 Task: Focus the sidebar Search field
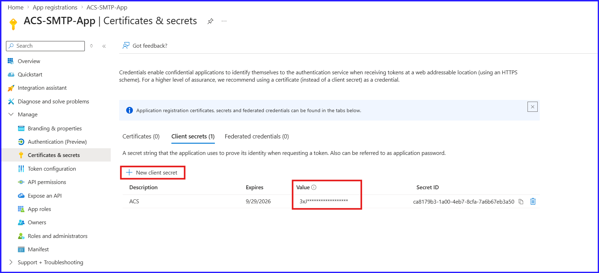click(x=46, y=46)
